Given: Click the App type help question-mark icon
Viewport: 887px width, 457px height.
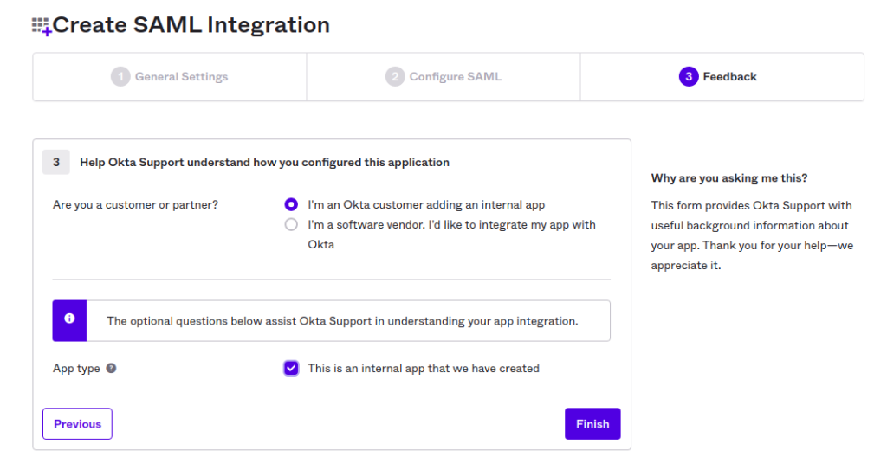Looking at the screenshot, I should click(112, 368).
